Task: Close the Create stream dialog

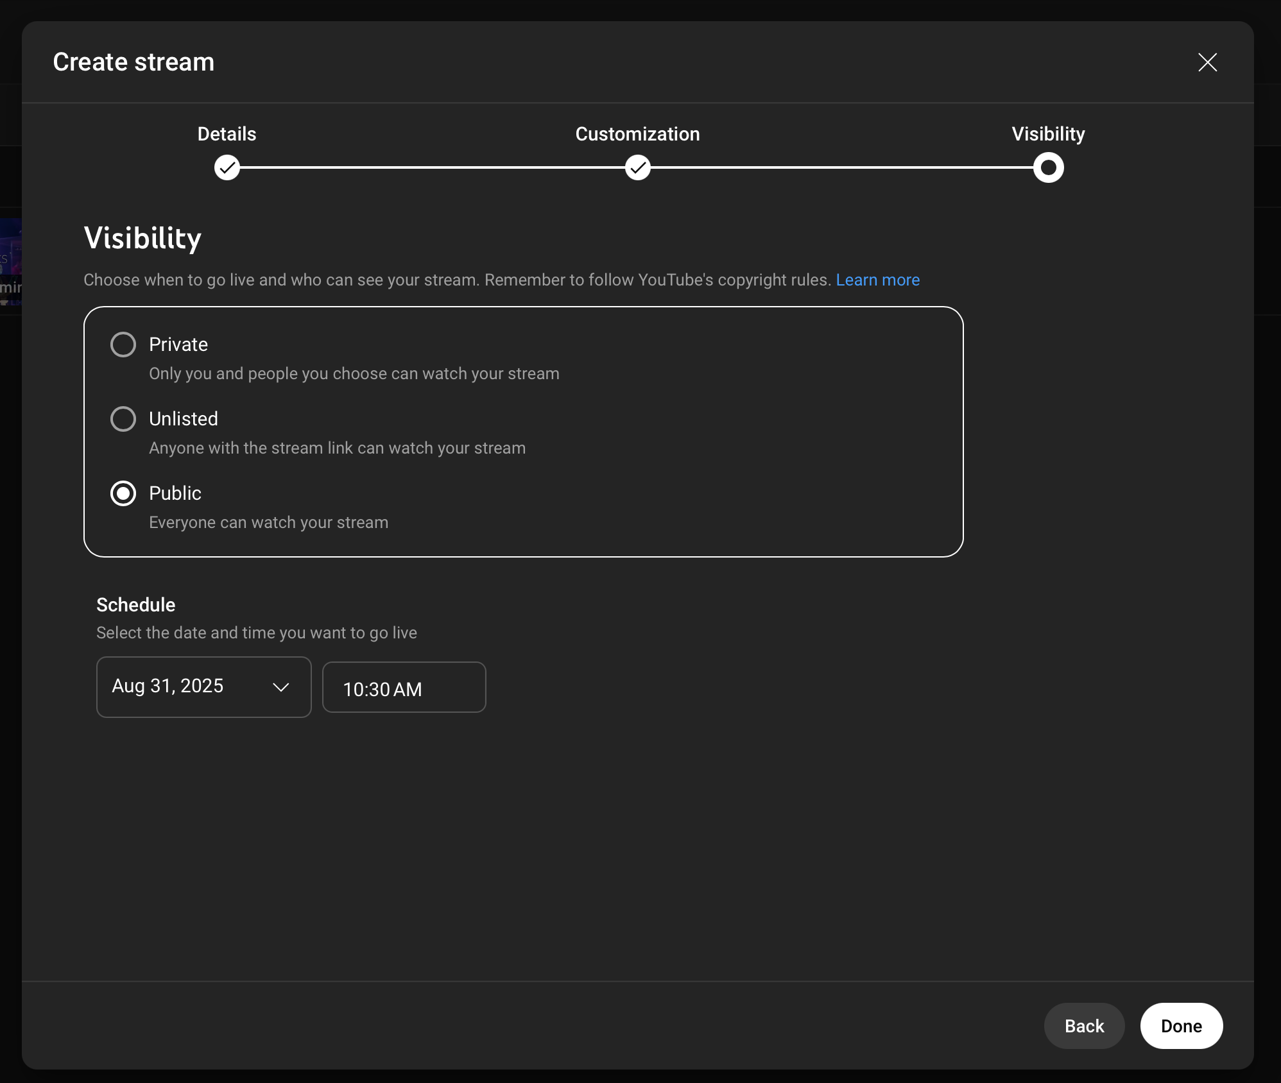Action: tap(1207, 62)
